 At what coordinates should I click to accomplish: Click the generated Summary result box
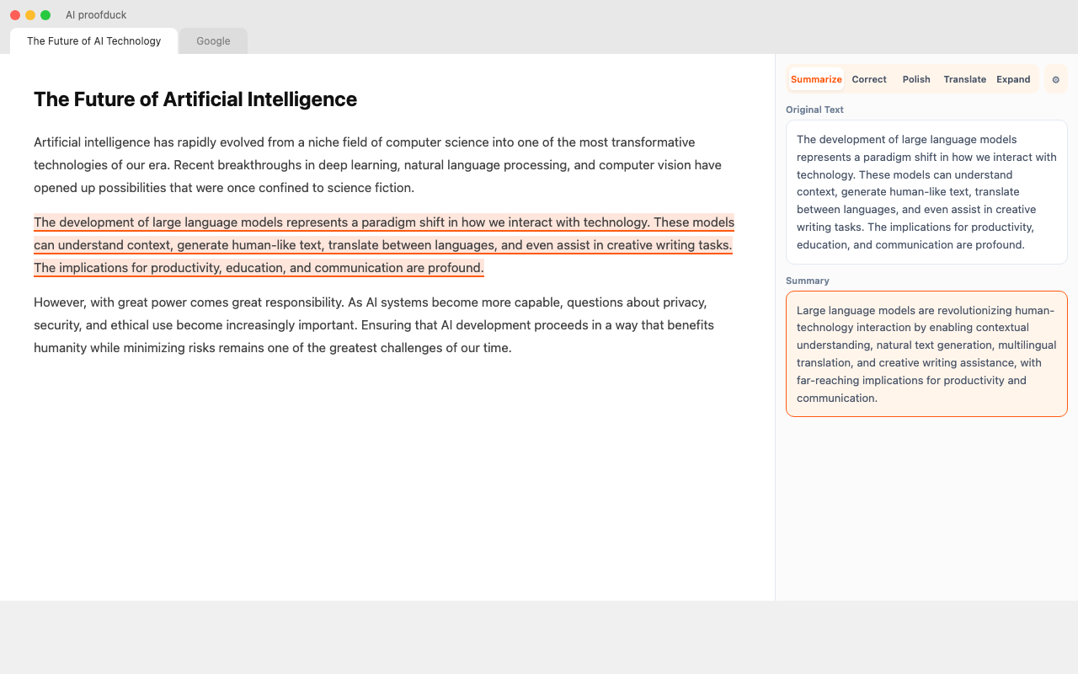[x=926, y=354]
